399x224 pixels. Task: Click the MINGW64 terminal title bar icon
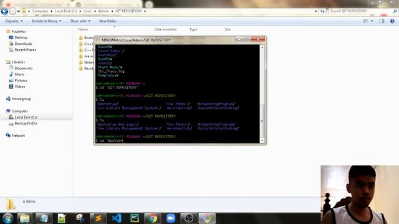coord(97,40)
